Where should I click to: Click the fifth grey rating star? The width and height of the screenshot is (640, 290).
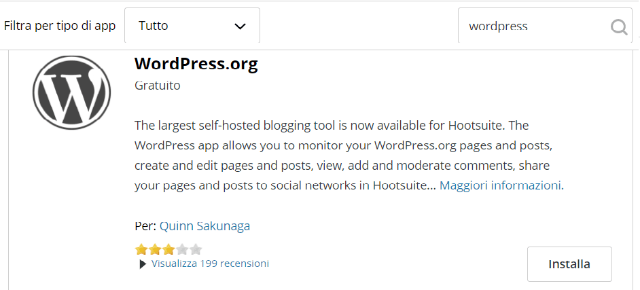click(x=196, y=249)
